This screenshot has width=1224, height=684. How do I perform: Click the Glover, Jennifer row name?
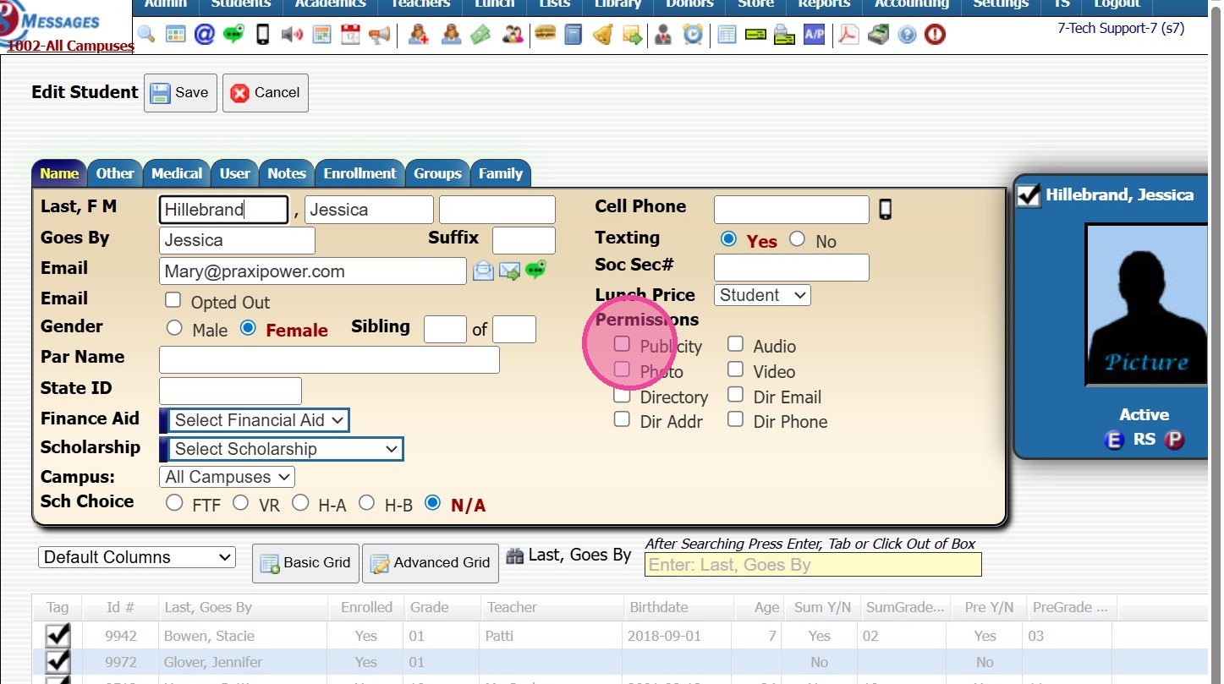pos(213,662)
